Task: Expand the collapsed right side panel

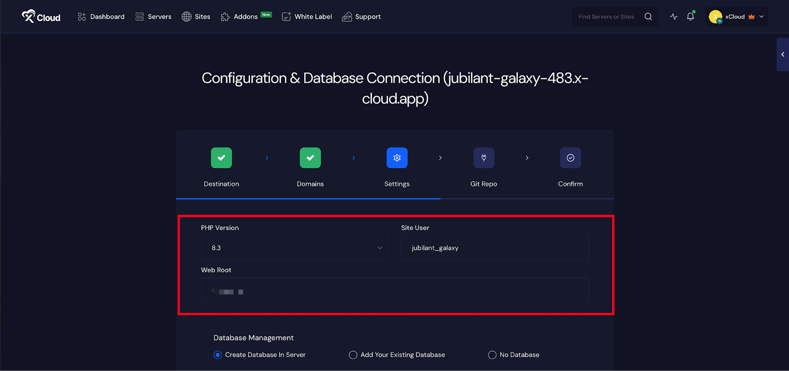Action: (x=783, y=54)
